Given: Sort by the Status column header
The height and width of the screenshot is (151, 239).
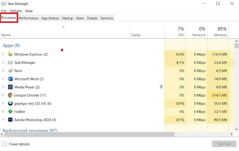Looking at the screenshot, I should [x=136, y=35].
